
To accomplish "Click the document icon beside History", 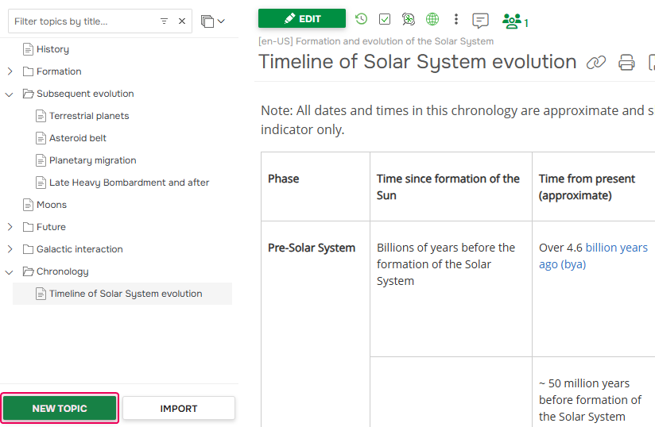I will click(28, 49).
